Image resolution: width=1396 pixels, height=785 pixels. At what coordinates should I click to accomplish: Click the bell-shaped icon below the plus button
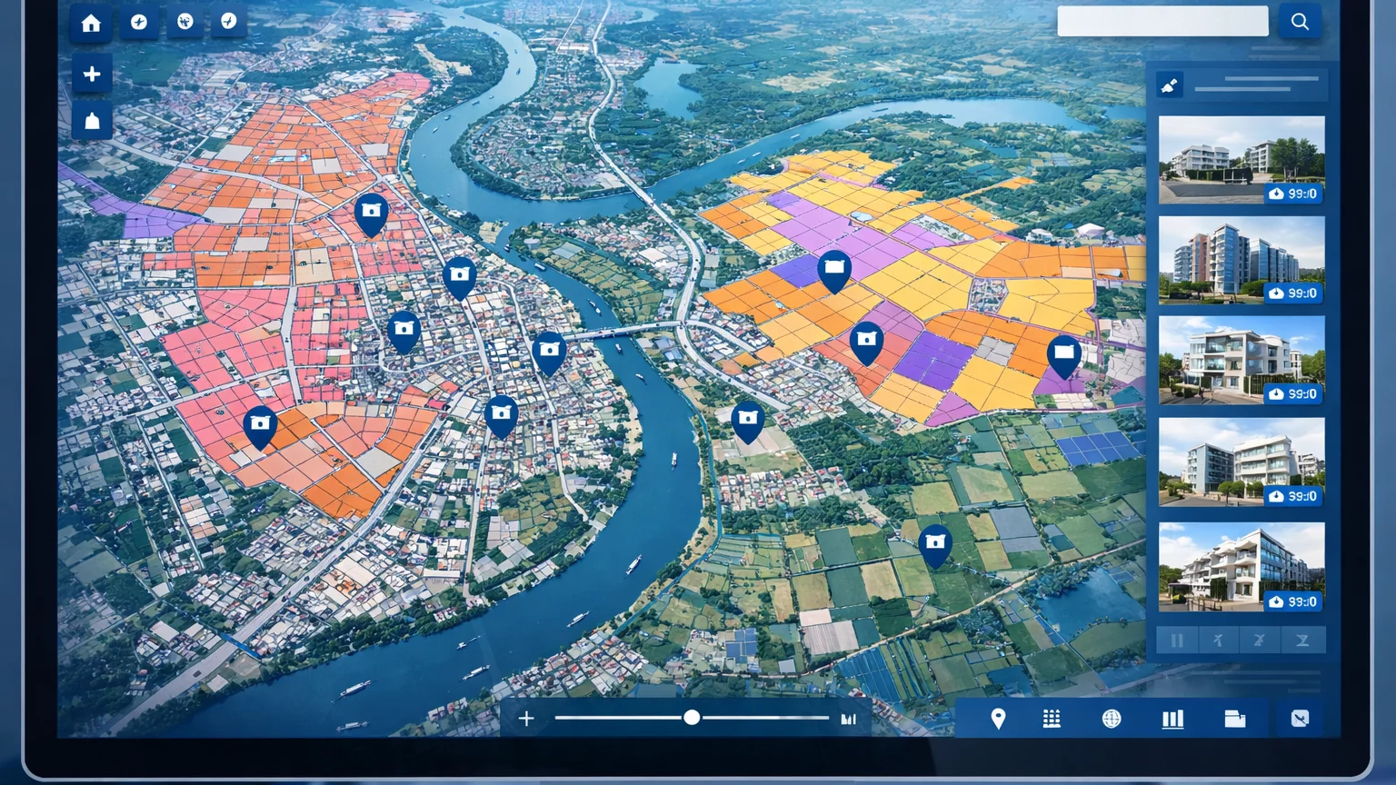coord(92,121)
